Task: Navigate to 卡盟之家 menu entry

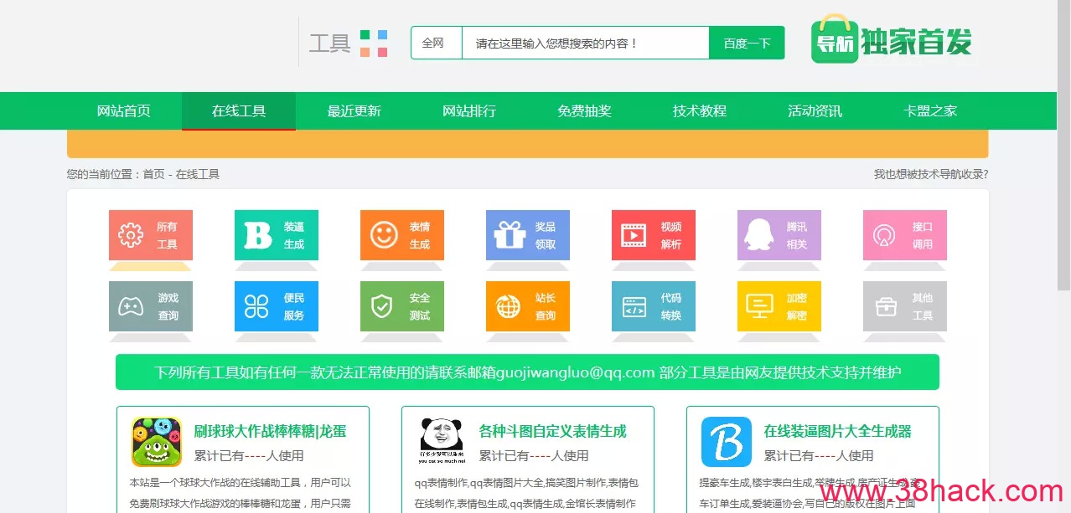Action: (x=929, y=110)
